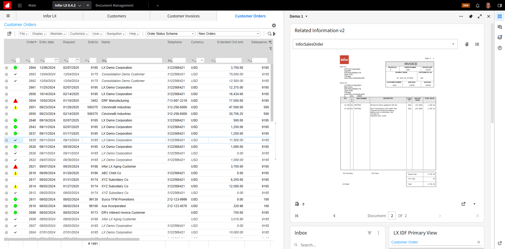Click the invoice preview thumbnail
This screenshot has height=249, width=505.
(x=388, y=121)
